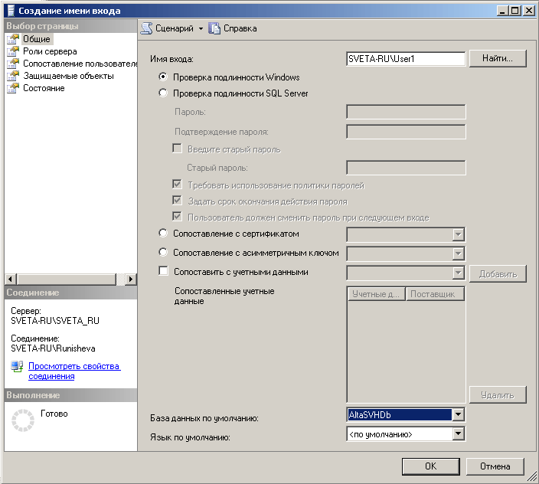539x484 pixels.
Task: Select Проверка подлинности SQL Server option
Action: 162,93
